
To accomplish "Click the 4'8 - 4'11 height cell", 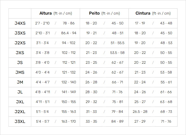I will point(43,92).
